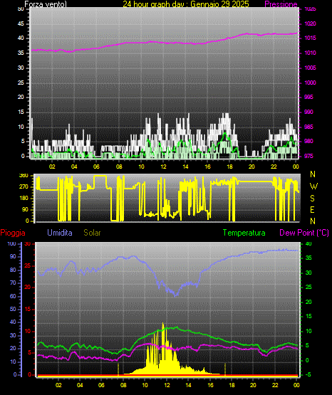Click "12" on the wind graph time axis
The image size is (332, 395).
click(x=163, y=167)
